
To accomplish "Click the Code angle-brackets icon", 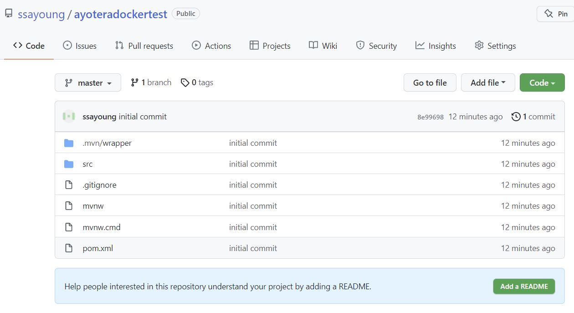I will point(18,45).
